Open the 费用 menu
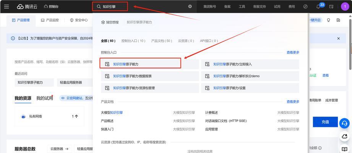The height and width of the screenshot is (153, 352). click(292, 7)
